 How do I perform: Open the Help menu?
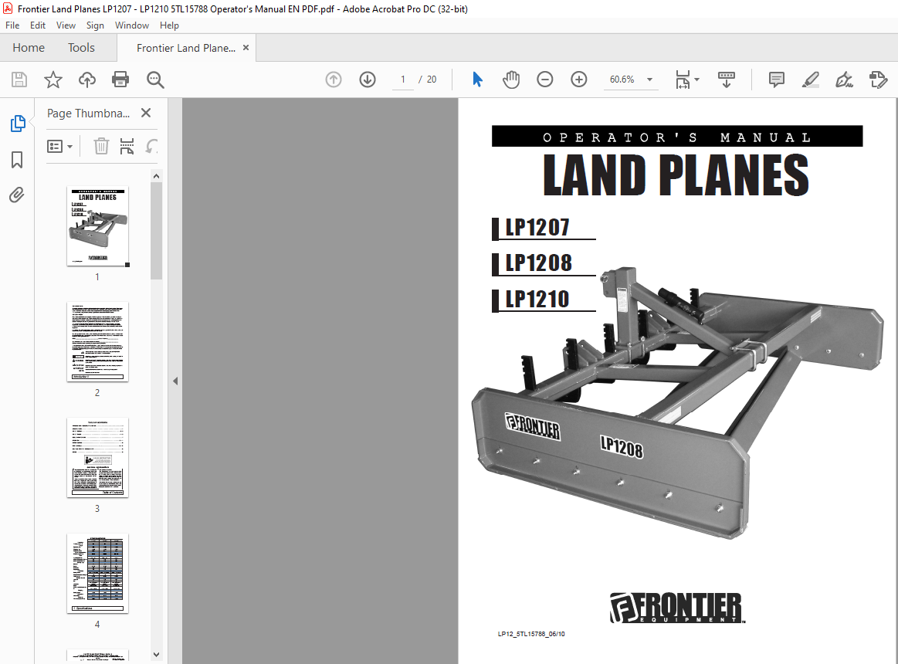click(x=169, y=25)
